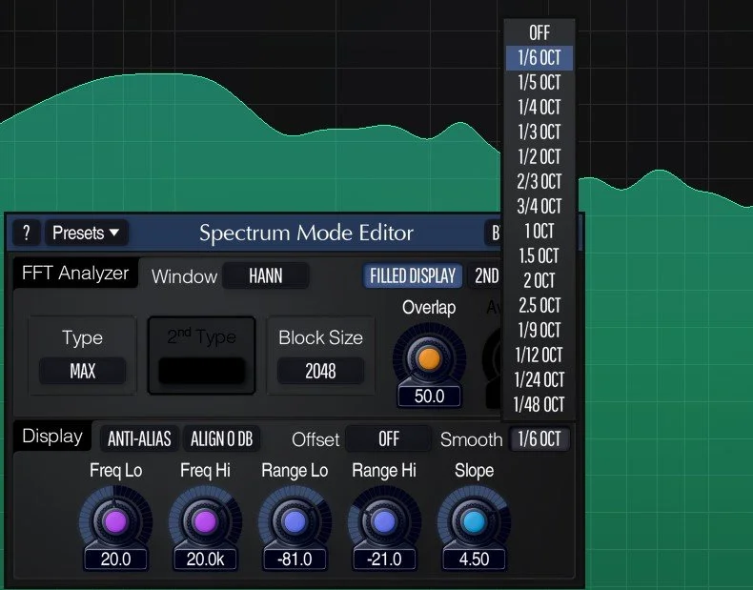Toggle the ANTI-ALIAS button
The image size is (753, 590).
139,438
